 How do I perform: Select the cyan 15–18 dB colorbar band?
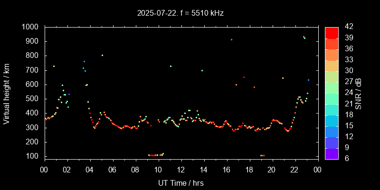(x=332, y=121)
